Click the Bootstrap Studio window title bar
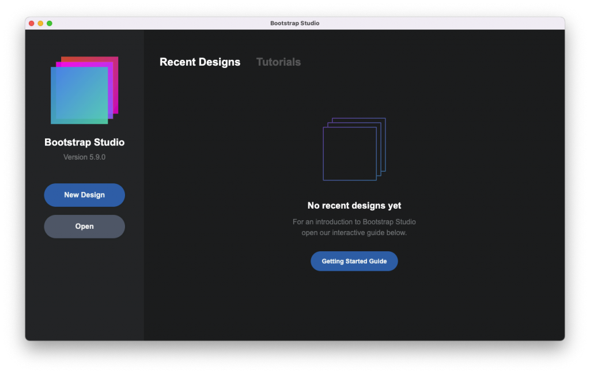 tap(294, 23)
